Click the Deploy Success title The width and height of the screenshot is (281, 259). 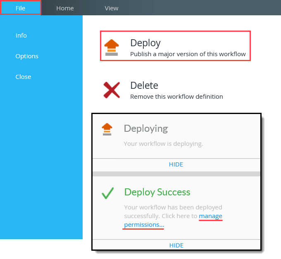157,192
